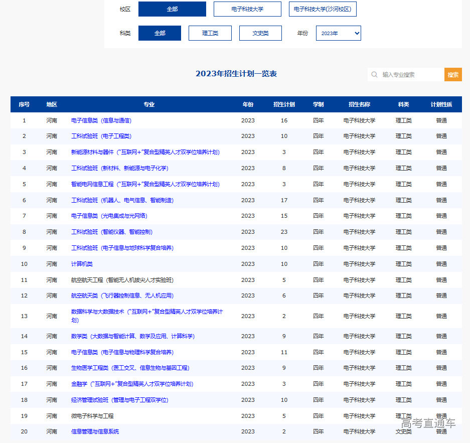Open 金融学 dual-degree program link
470x443 pixels.
click(x=132, y=384)
